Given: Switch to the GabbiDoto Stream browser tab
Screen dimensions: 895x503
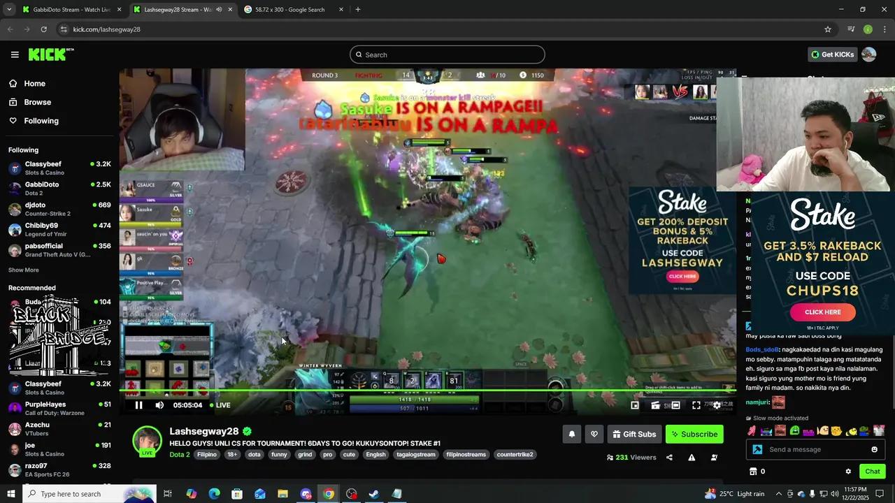Looking at the screenshot, I should click(70, 10).
